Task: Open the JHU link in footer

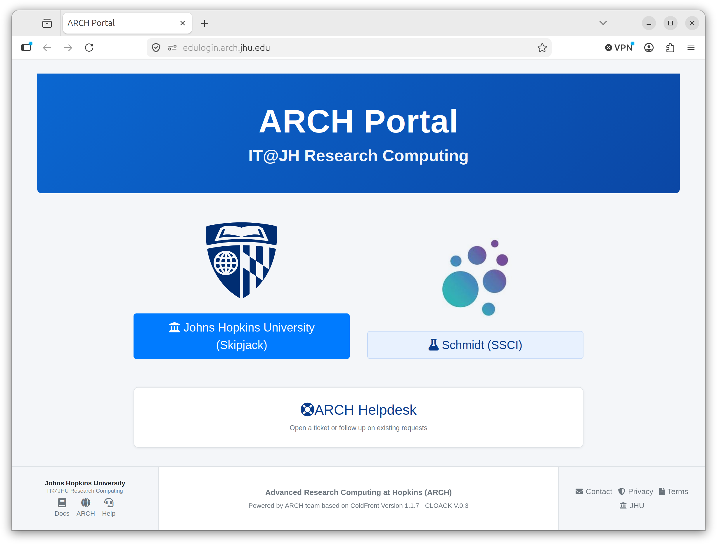Action: click(x=632, y=505)
